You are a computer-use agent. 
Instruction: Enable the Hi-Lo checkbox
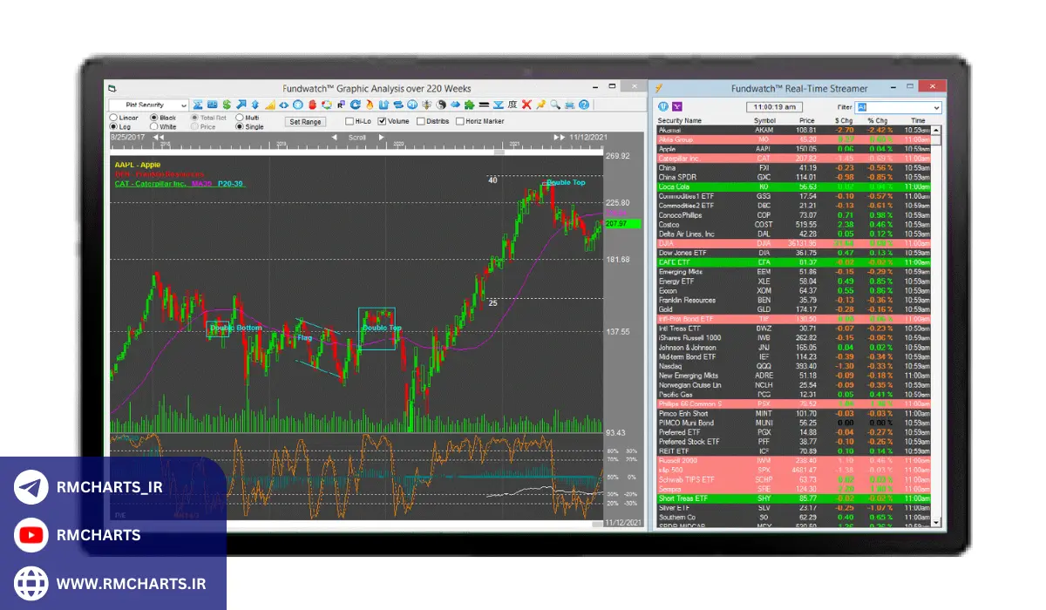click(350, 121)
